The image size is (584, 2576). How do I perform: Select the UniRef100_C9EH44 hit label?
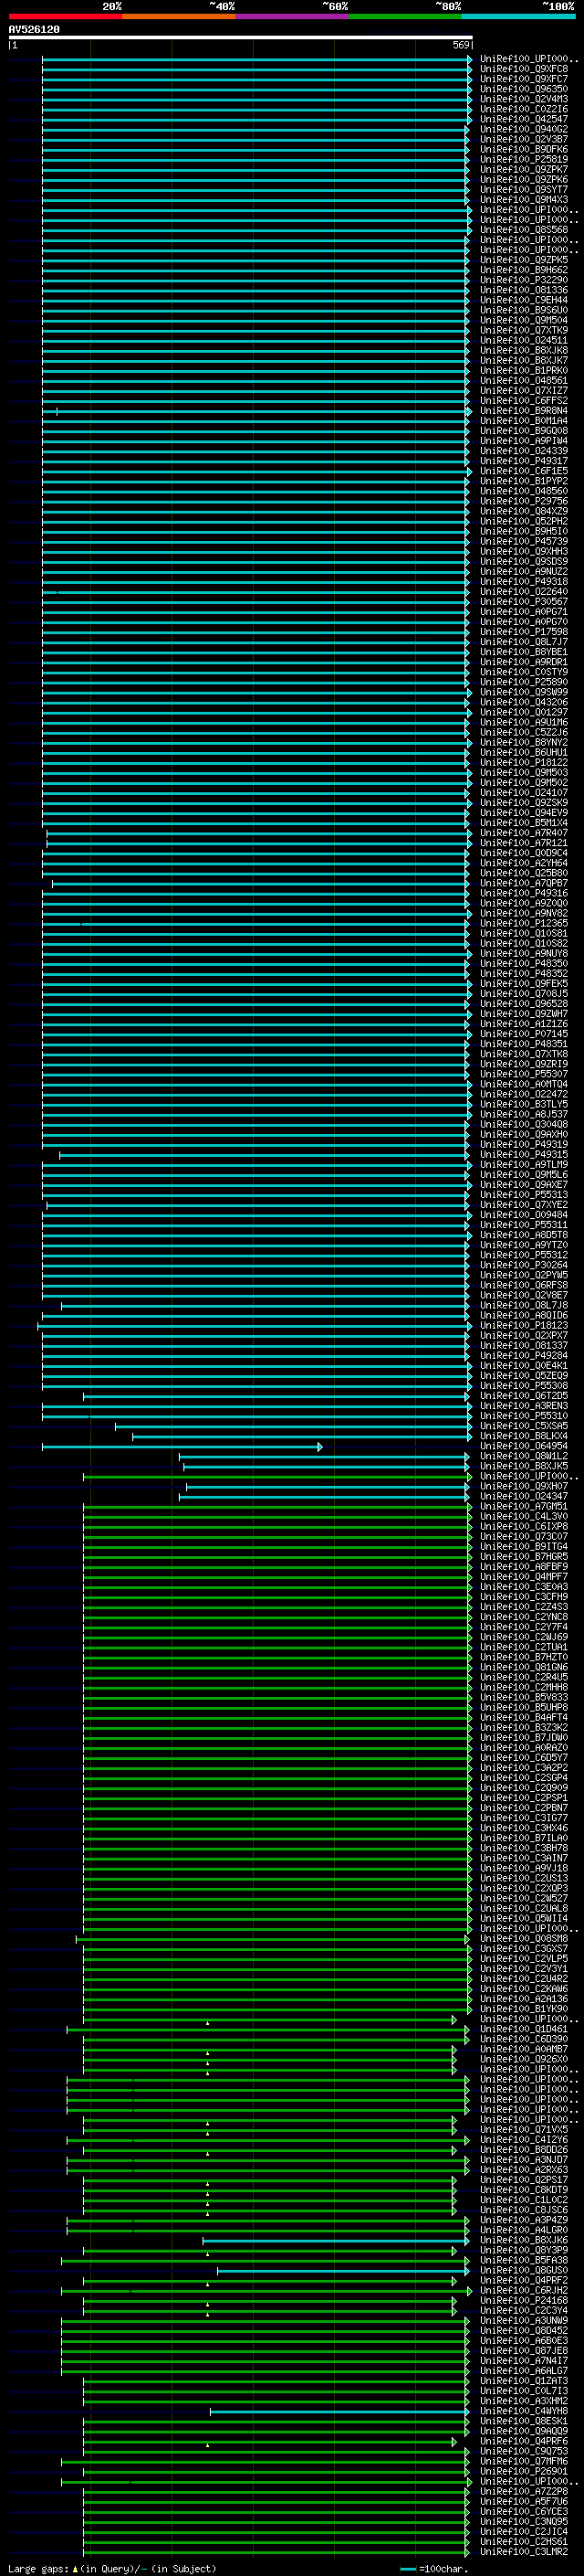524,300
